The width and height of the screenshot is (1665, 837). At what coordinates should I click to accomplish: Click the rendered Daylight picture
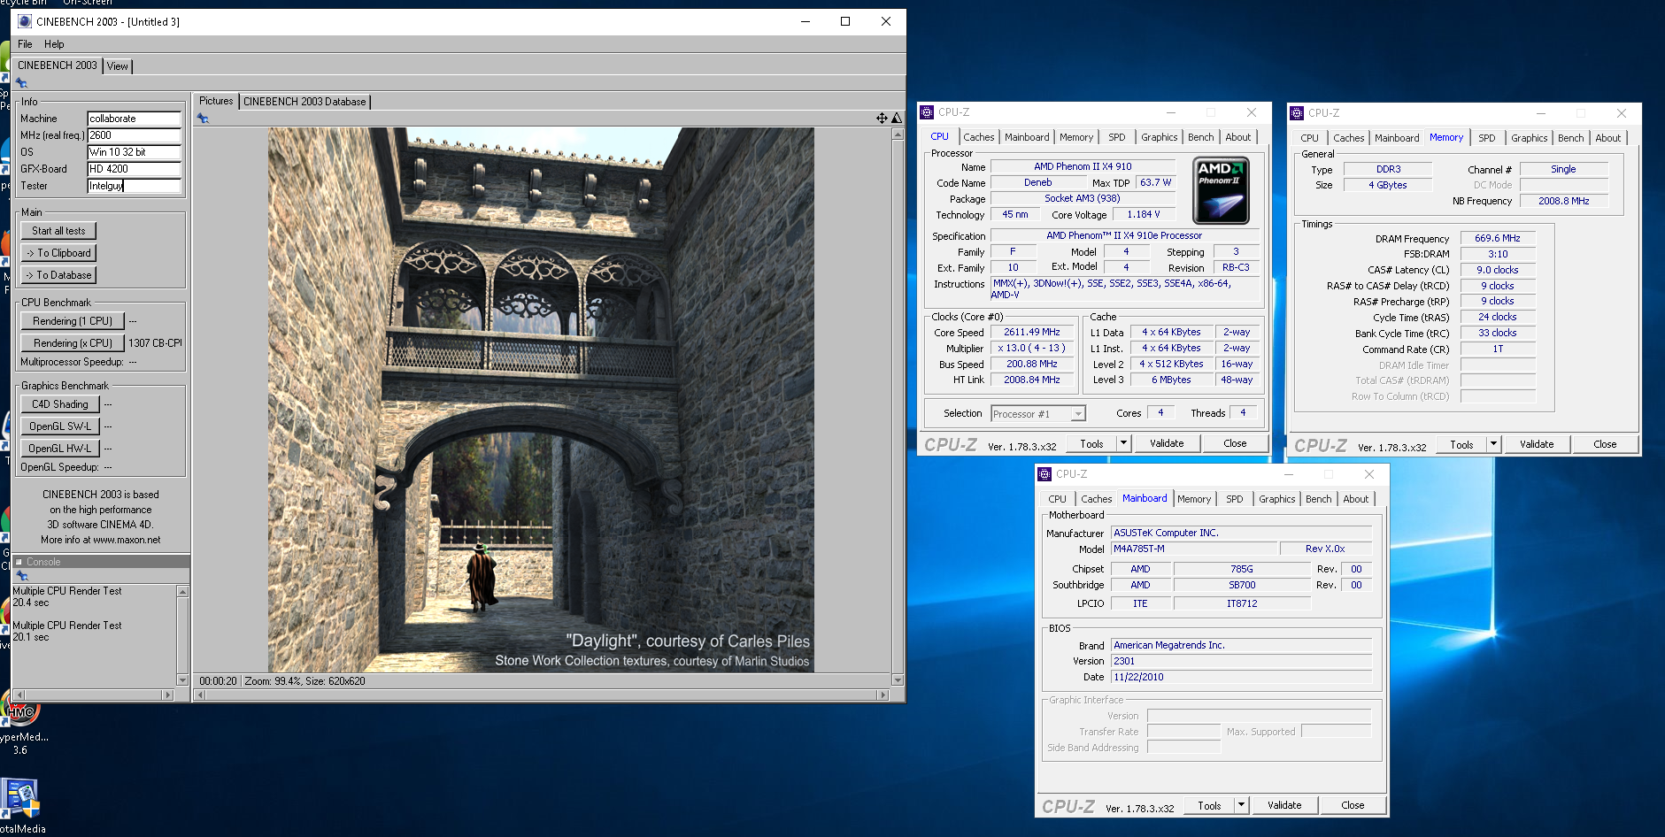(x=541, y=400)
